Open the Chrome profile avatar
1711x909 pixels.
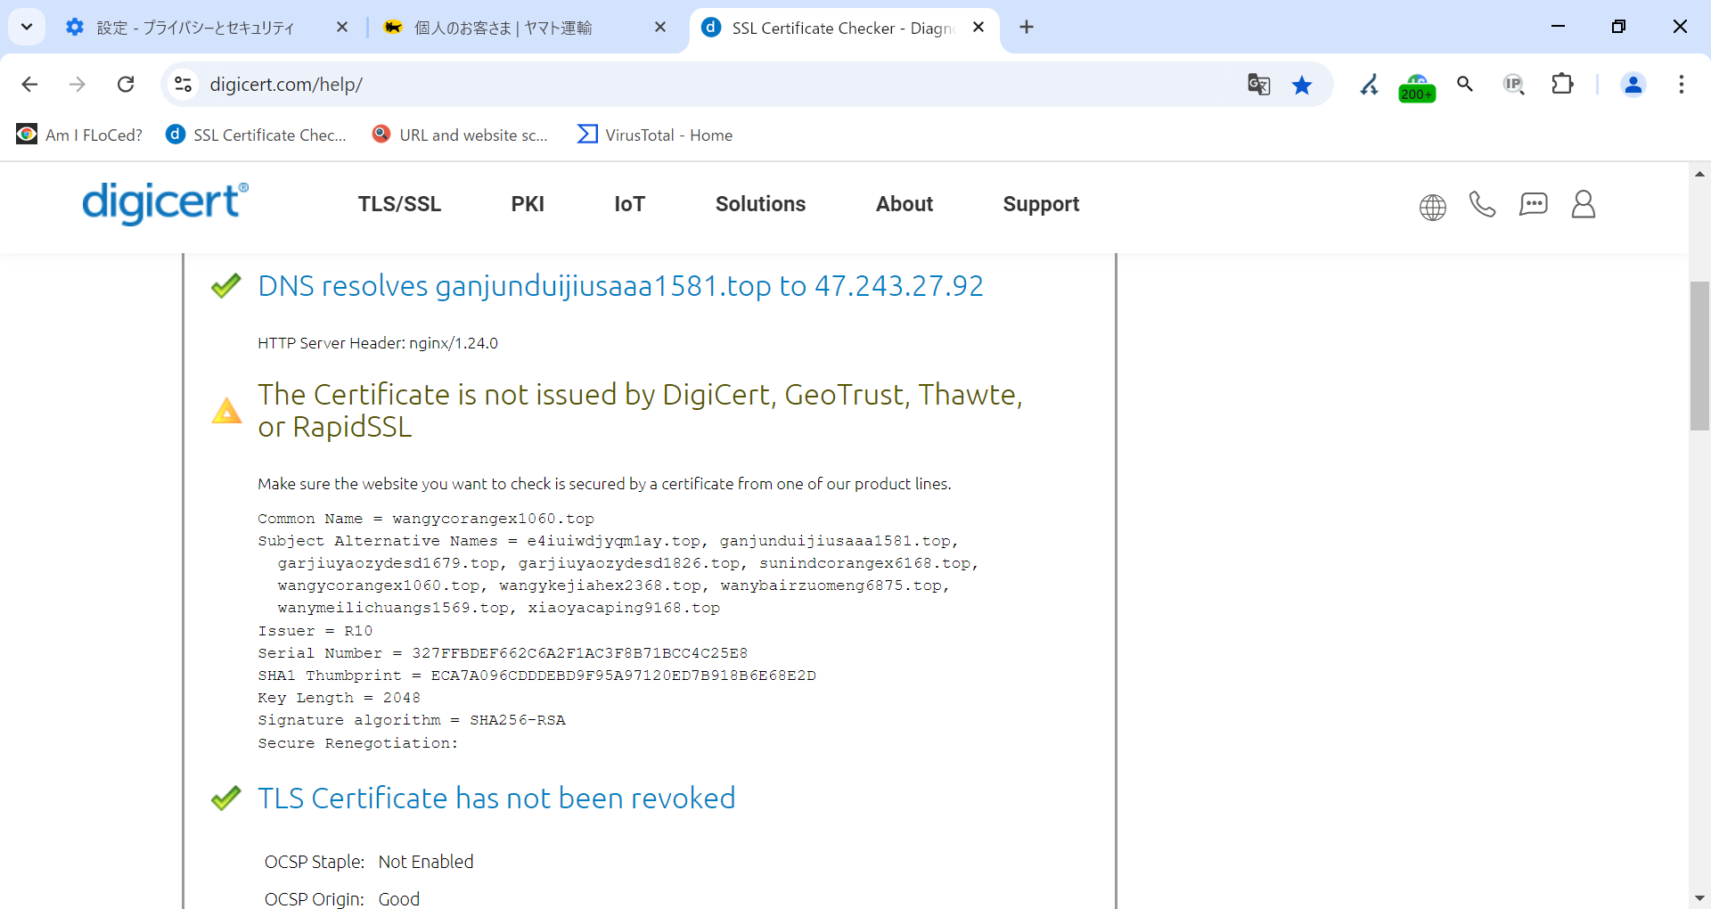(1633, 84)
